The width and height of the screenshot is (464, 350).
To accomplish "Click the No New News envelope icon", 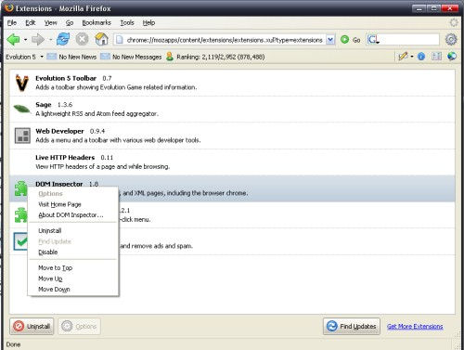I will click(51, 57).
